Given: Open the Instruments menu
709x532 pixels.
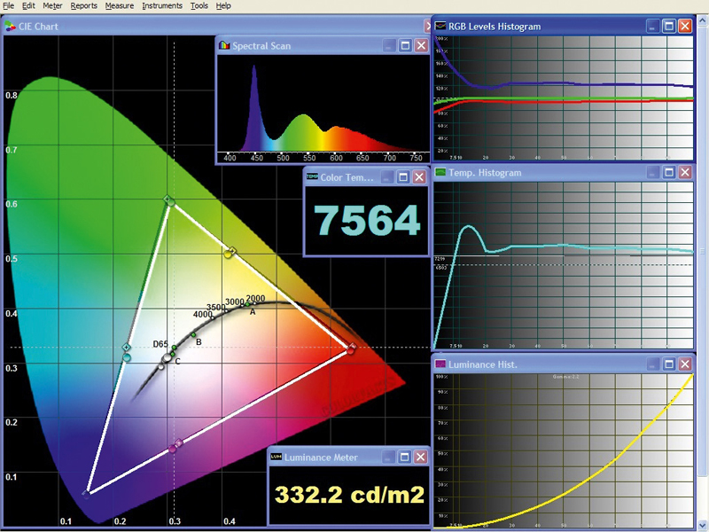Looking at the screenshot, I should click(162, 6).
